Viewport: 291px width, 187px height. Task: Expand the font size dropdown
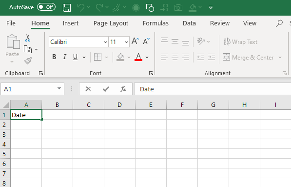126,42
